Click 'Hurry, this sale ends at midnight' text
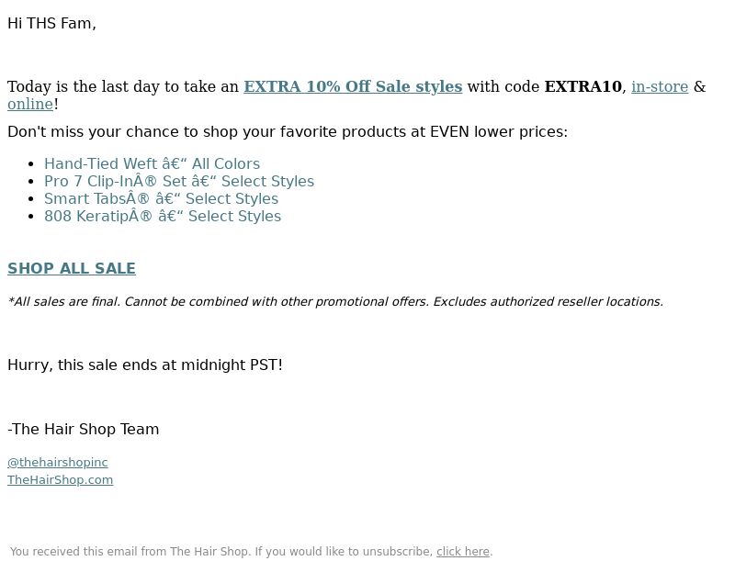 point(145,365)
